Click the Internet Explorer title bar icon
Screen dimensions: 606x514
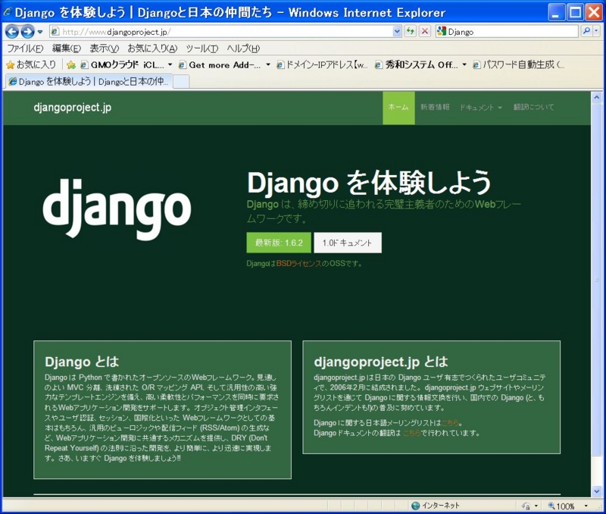[8, 12]
